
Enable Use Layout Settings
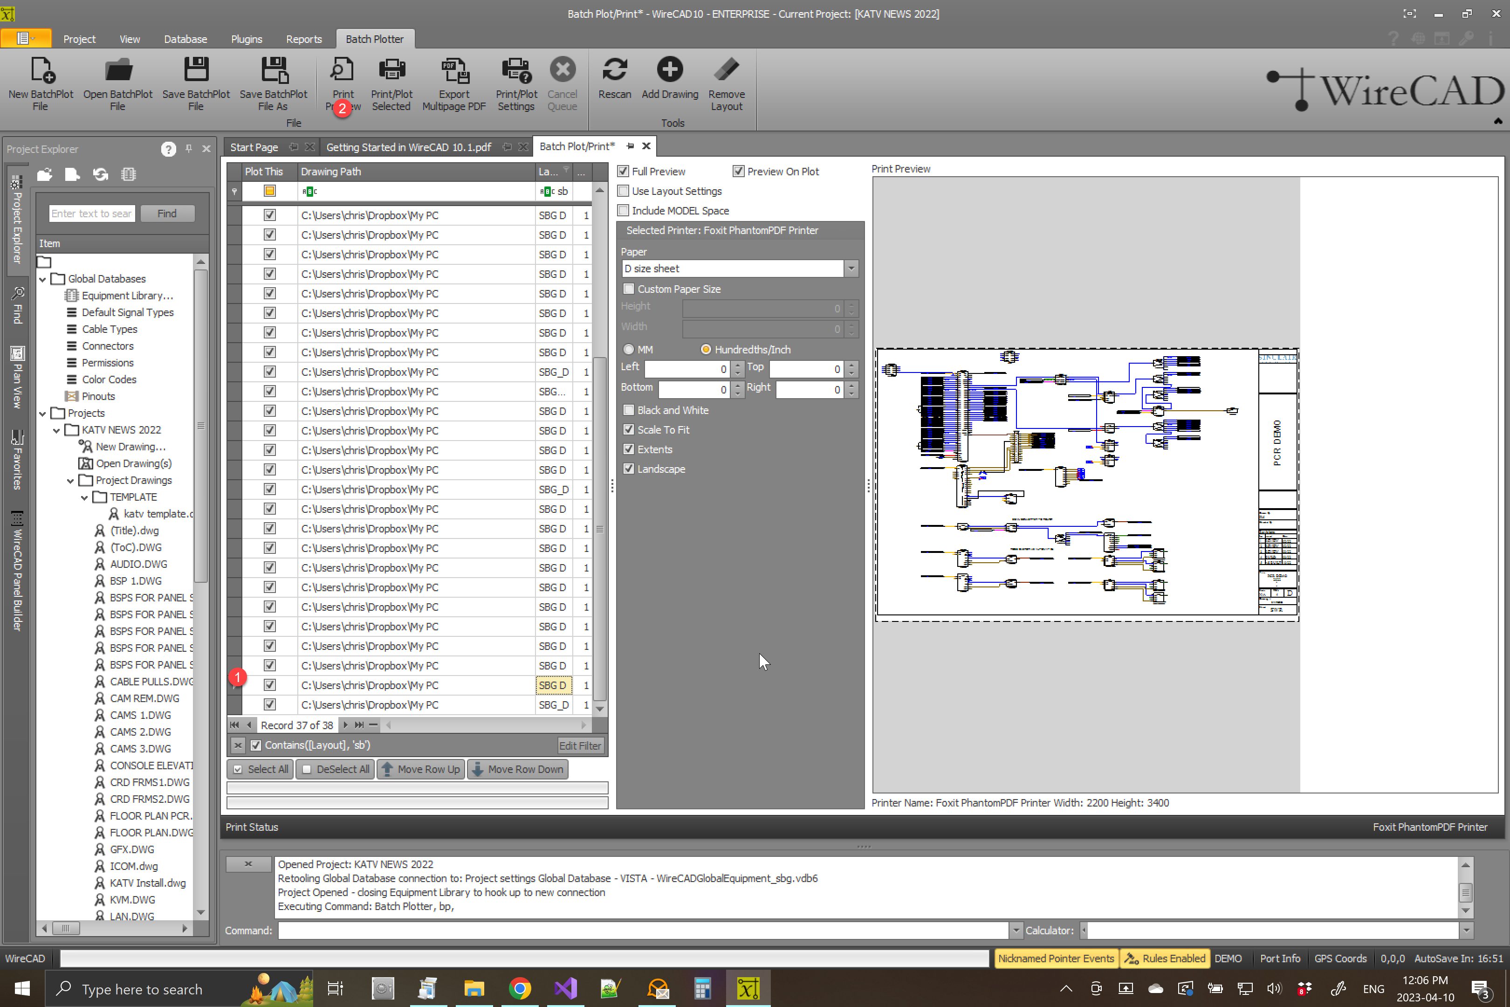[x=623, y=192]
